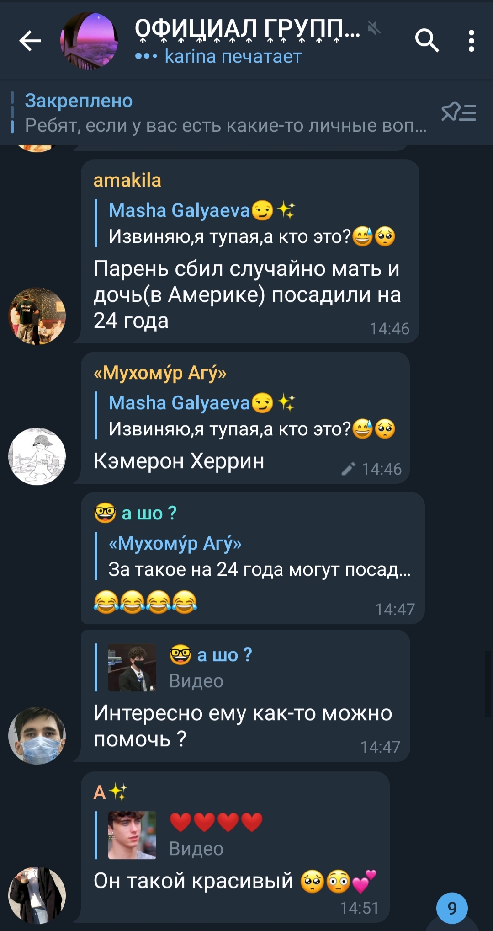Tap the back arrow to leave chat
This screenshot has width=493, height=931.
(x=30, y=41)
